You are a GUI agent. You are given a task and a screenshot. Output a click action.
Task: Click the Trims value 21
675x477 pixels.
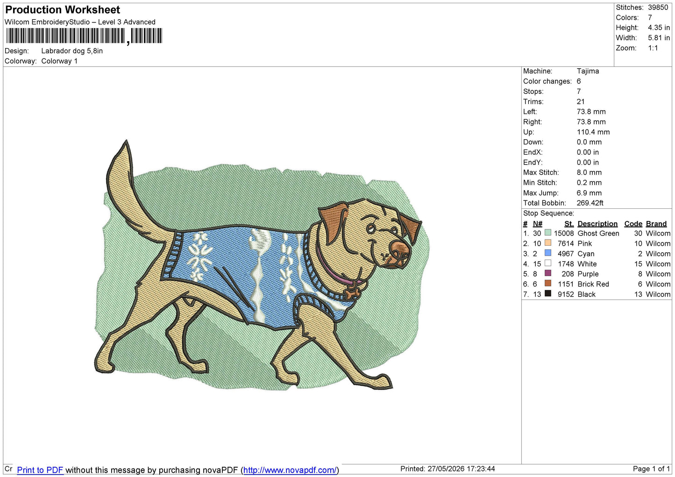pos(581,101)
